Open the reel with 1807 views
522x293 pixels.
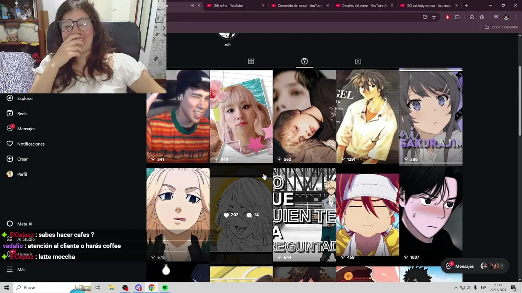click(x=431, y=215)
